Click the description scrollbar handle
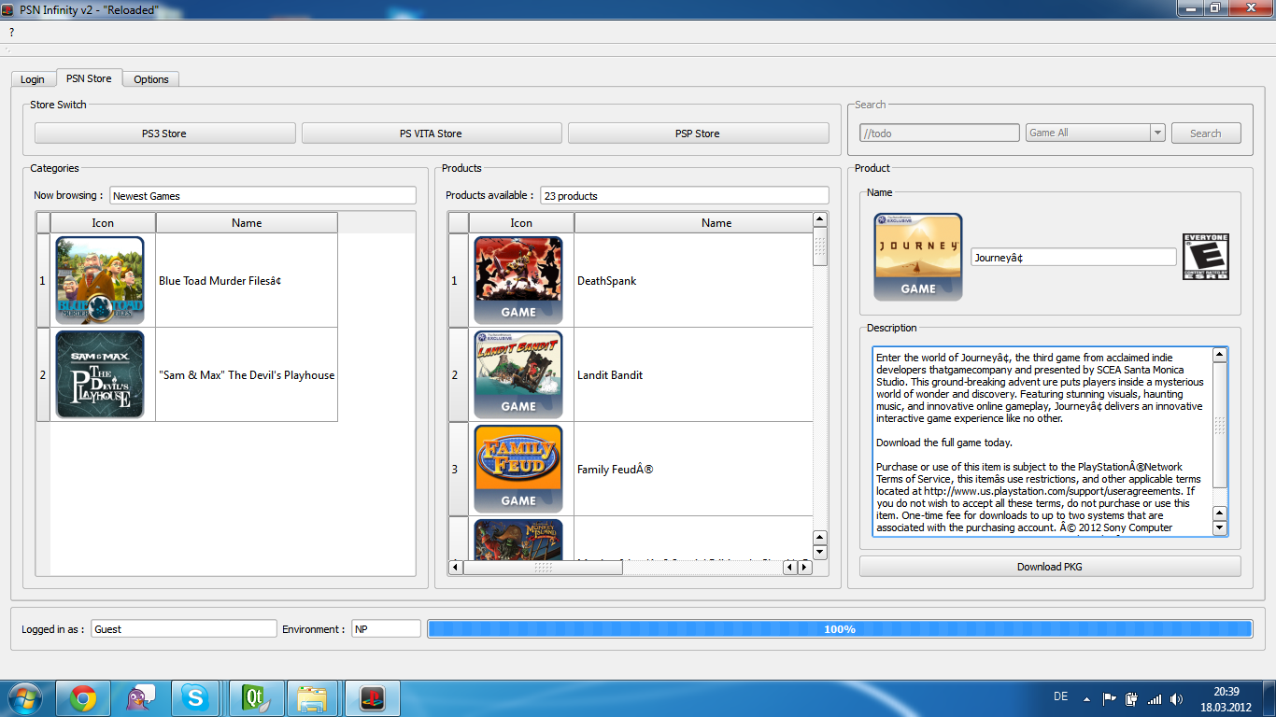Screen dimensions: 1276x717 click(1219, 425)
